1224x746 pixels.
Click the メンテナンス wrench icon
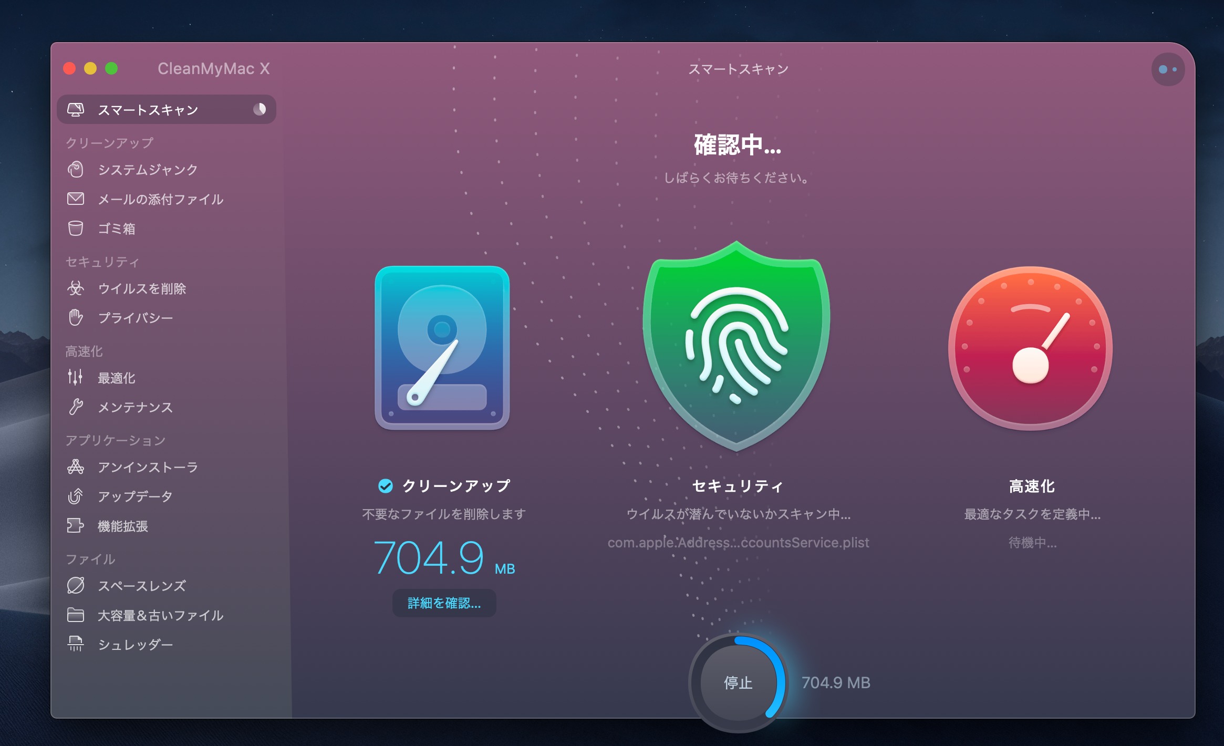(76, 407)
